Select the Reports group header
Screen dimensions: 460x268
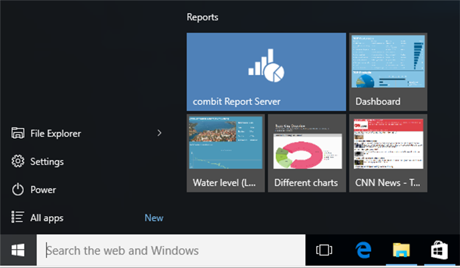(203, 17)
